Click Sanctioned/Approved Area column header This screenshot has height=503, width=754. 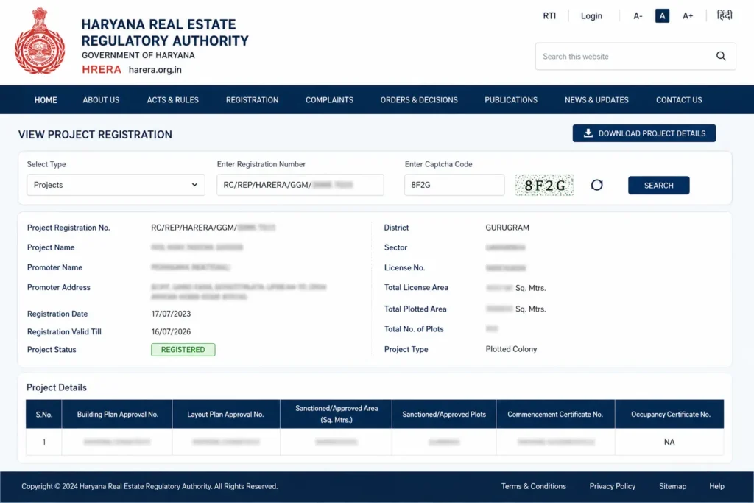point(336,414)
